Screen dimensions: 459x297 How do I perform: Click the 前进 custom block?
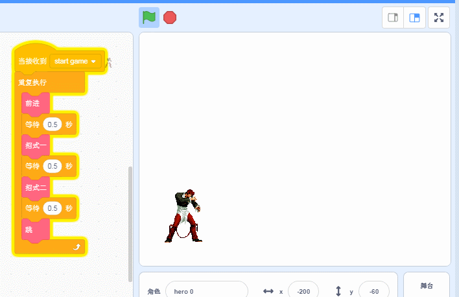(36, 103)
